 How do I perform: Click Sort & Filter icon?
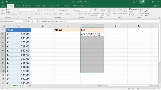142,10
